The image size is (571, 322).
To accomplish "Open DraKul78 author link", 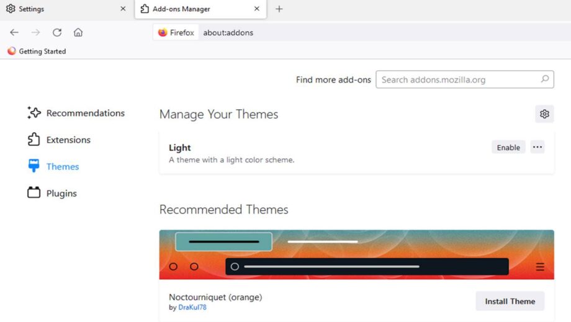I will pyautogui.click(x=192, y=308).
